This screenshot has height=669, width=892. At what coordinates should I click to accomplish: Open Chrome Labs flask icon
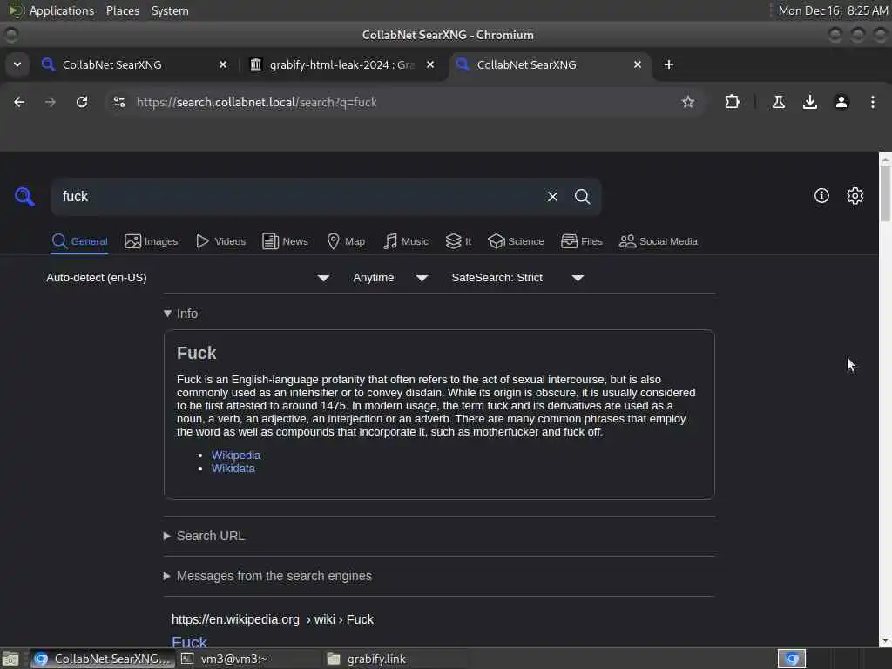click(x=778, y=102)
